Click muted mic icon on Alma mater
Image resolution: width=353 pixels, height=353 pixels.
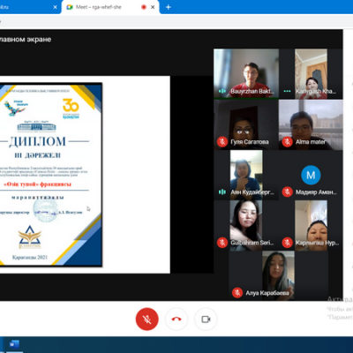tap(287, 142)
